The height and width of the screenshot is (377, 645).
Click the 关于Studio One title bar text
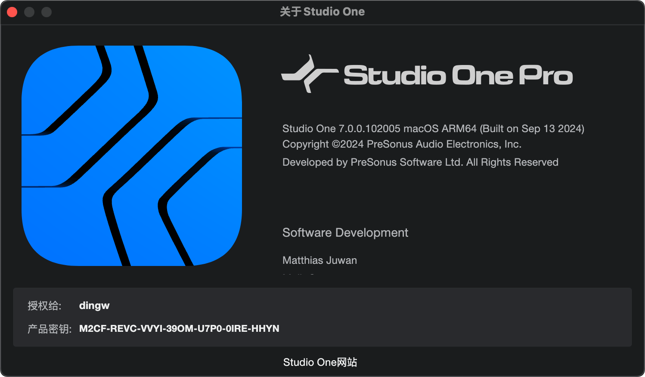(x=322, y=12)
